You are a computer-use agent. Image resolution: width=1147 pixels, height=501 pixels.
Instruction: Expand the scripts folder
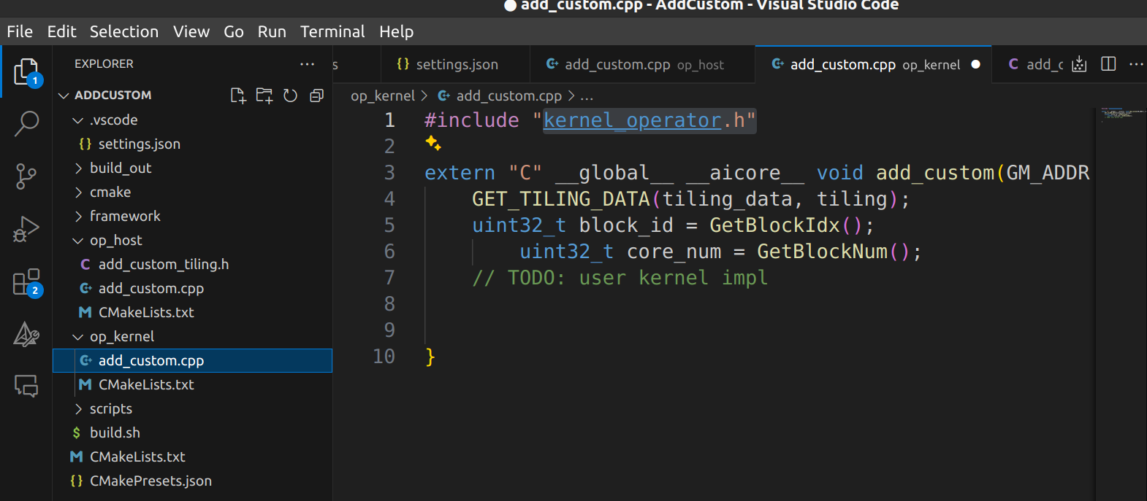[78, 408]
